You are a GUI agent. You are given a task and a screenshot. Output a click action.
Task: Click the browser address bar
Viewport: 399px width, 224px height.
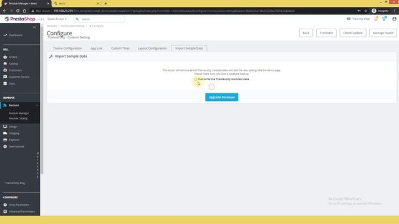[193, 11]
